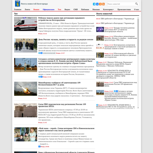Click verified badge next to 'новооскольский' tag
This screenshot has height=153, width=153.
point(39,53)
